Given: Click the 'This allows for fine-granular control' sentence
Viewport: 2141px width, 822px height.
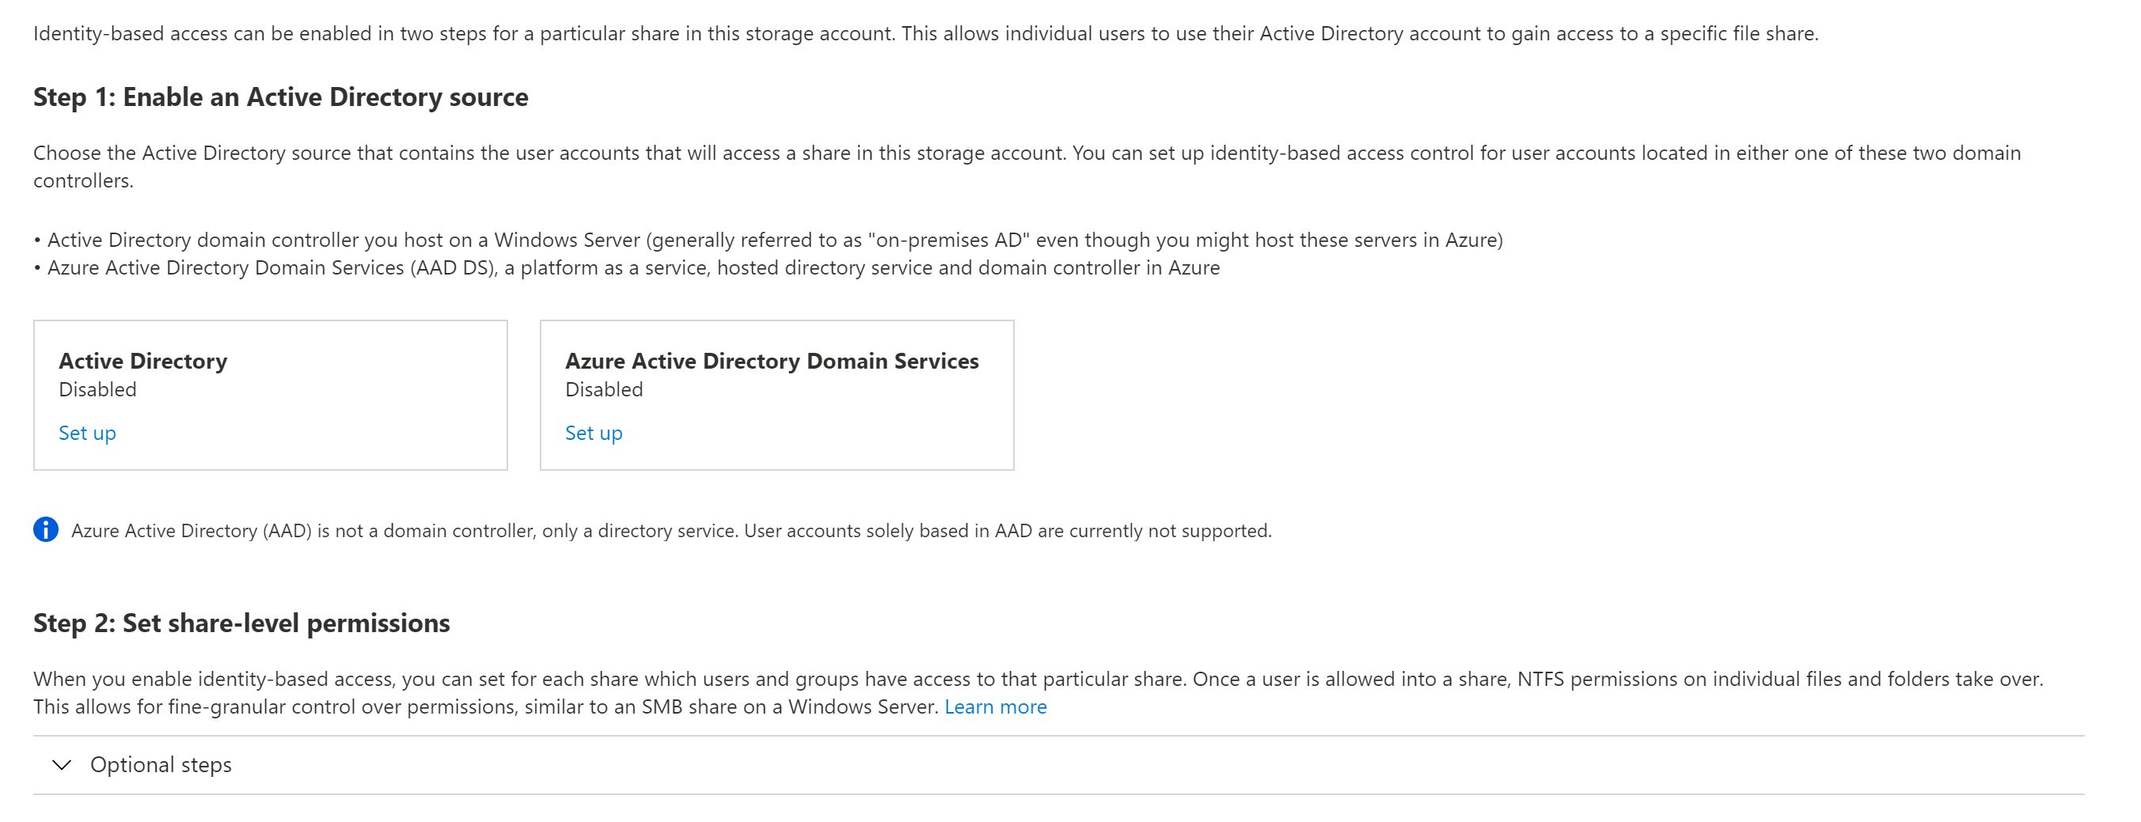Looking at the screenshot, I should (x=486, y=706).
